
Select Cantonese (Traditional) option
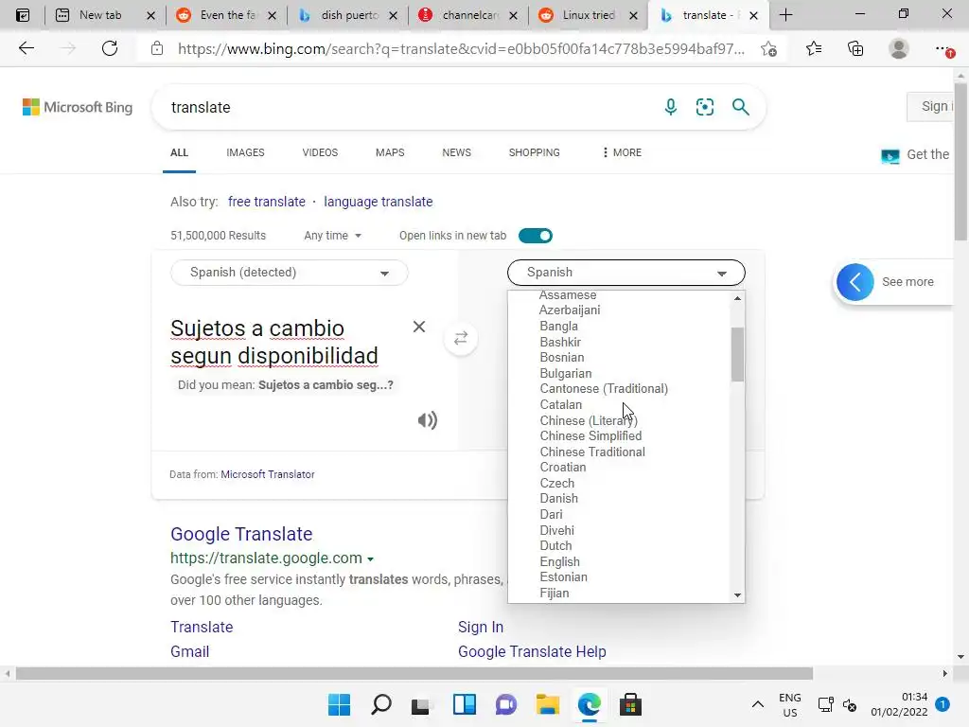604,389
